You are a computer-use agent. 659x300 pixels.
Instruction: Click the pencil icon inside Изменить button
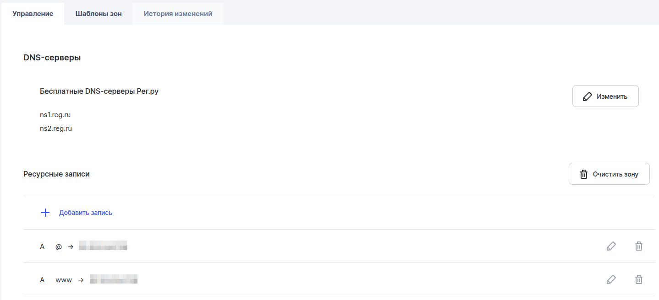pos(587,96)
